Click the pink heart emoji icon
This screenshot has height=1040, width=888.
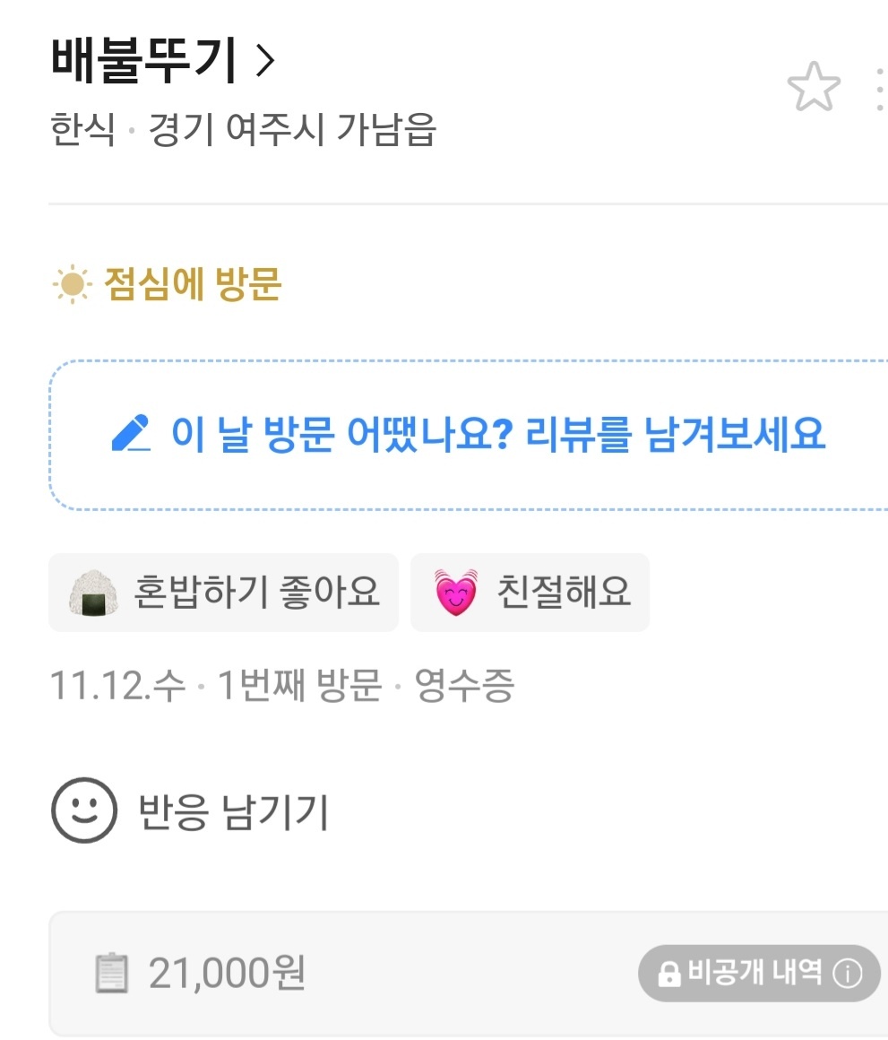[x=455, y=593]
